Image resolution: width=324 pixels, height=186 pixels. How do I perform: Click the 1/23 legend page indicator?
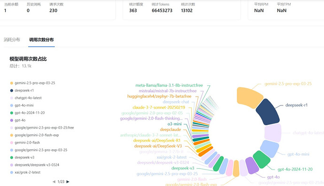(61, 182)
